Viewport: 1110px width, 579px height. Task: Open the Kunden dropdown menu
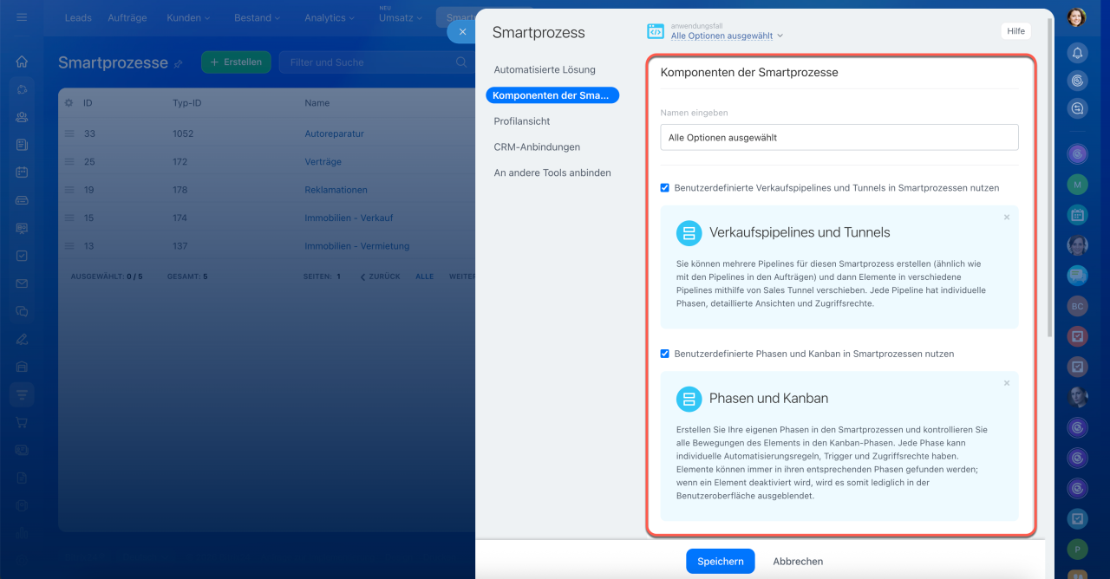click(x=188, y=17)
